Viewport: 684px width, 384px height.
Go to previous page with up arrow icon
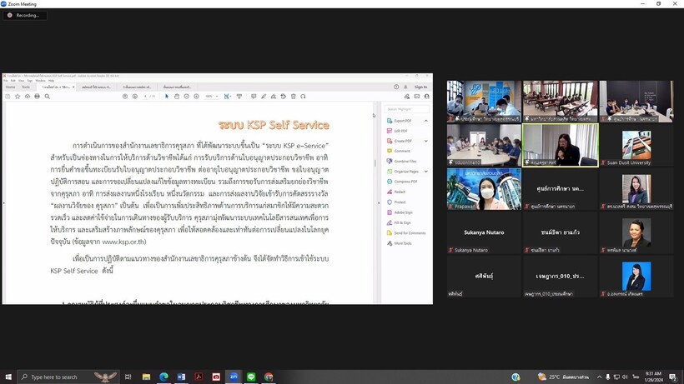coord(125,97)
